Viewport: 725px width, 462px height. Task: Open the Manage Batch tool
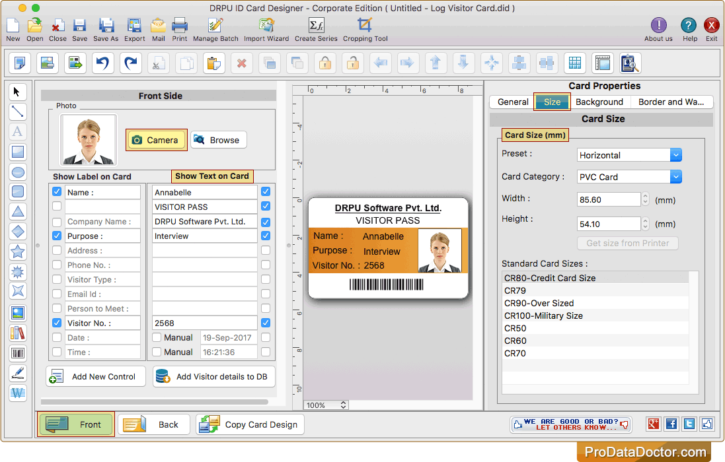tap(215, 30)
